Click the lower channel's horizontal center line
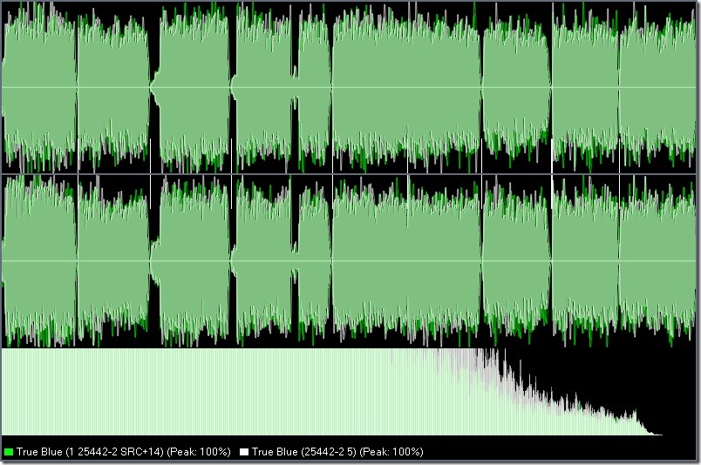The height and width of the screenshot is (465, 701). [349, 261]
